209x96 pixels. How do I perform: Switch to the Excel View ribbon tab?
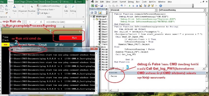tap(48, 2)
